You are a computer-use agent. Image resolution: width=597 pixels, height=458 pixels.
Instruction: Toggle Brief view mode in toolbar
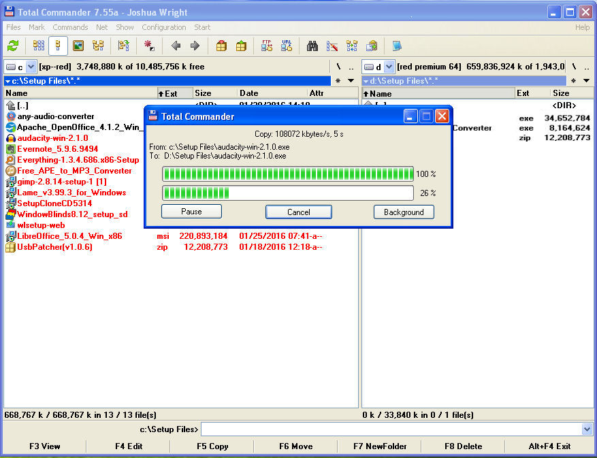39,46
